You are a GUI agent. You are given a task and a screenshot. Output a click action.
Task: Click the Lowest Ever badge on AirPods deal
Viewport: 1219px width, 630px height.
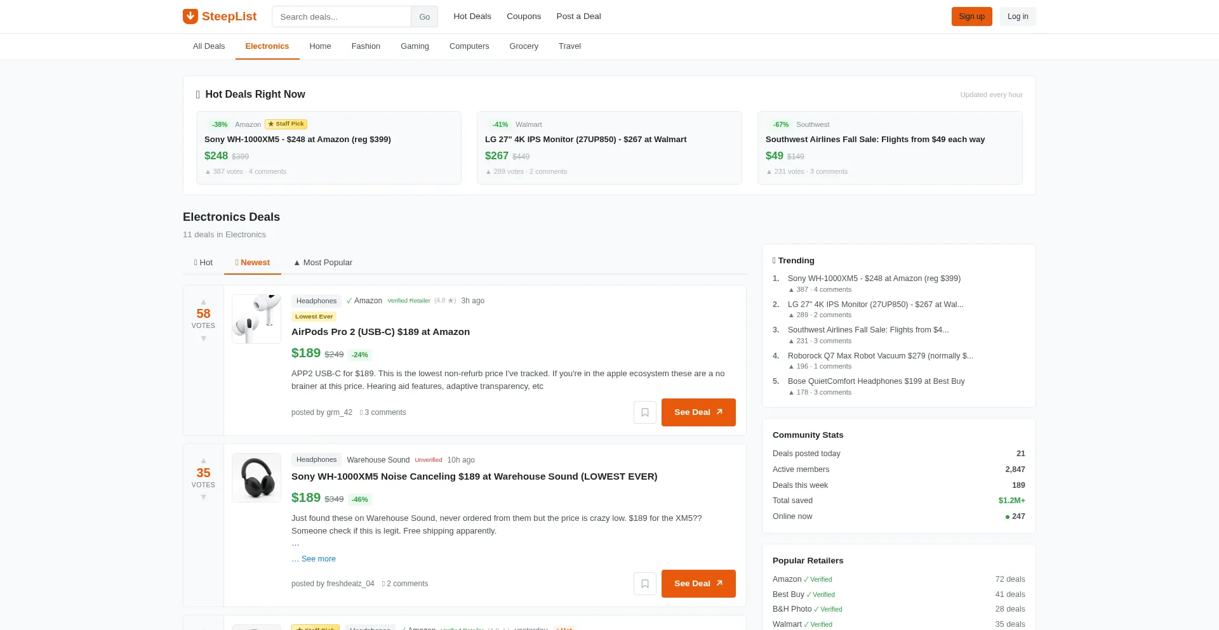pos(314,317)
